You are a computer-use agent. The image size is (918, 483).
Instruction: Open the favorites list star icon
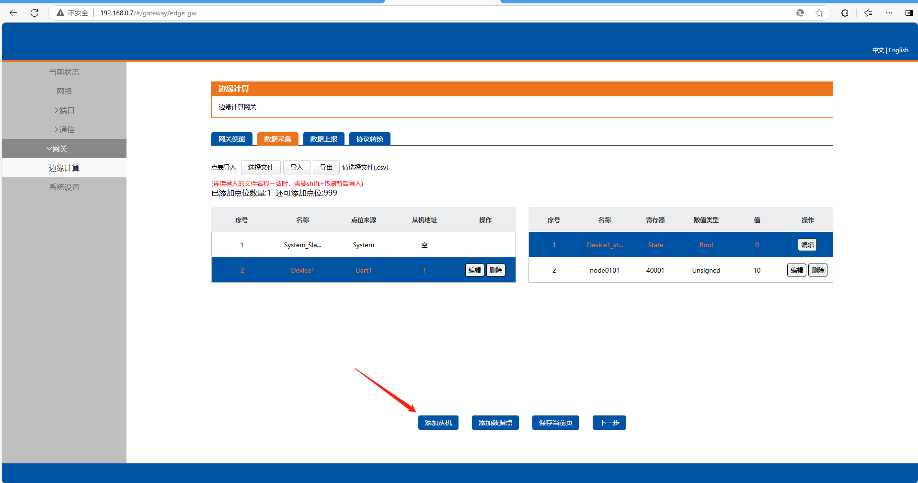(868, 13)
